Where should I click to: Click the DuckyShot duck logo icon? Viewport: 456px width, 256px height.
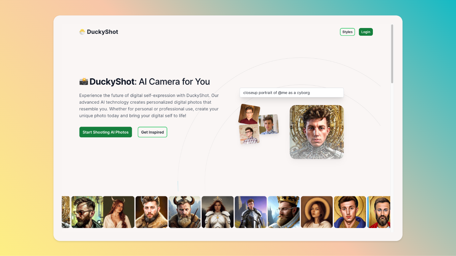(x=82, y=32)
